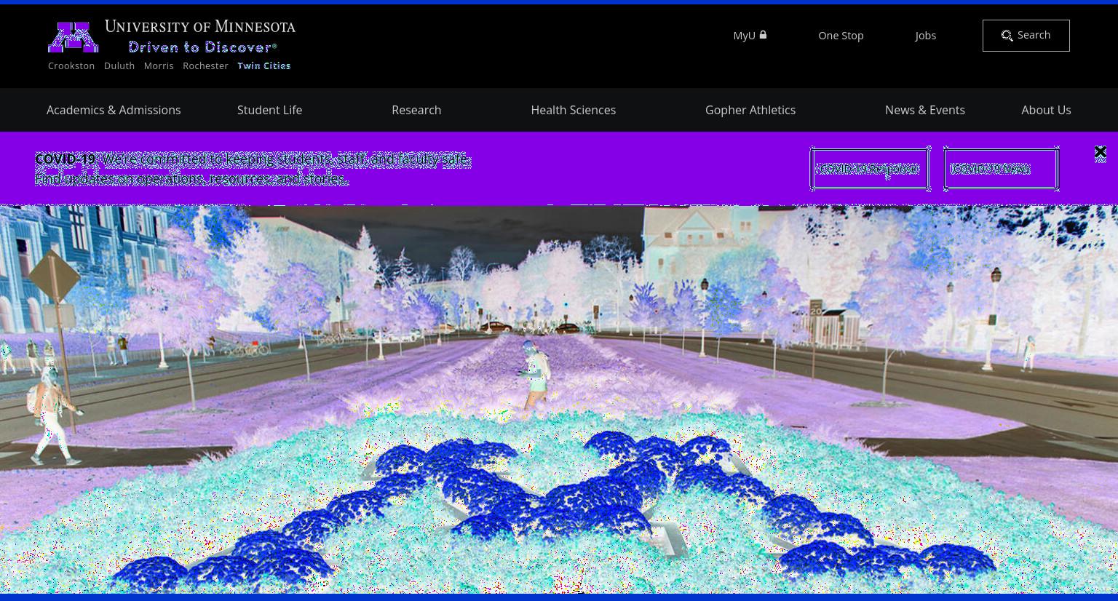Click the COVID-19 News button

pyautogui.click(x=1001, y=169)
